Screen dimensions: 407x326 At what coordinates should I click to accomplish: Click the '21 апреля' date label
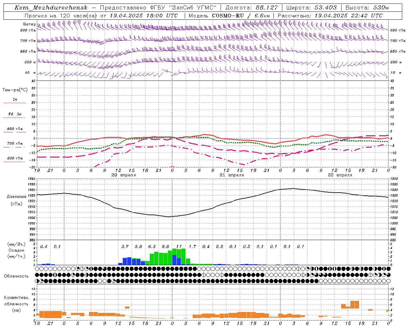(232, 175)
